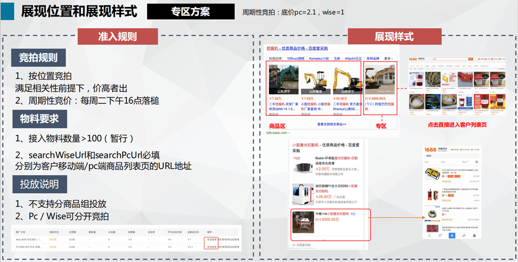Click 查看全部相关商品 link

[x=332, y=124]
